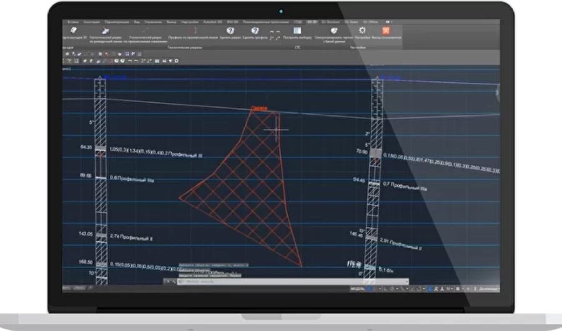Switch to the Вид ribbon tab

137,22
